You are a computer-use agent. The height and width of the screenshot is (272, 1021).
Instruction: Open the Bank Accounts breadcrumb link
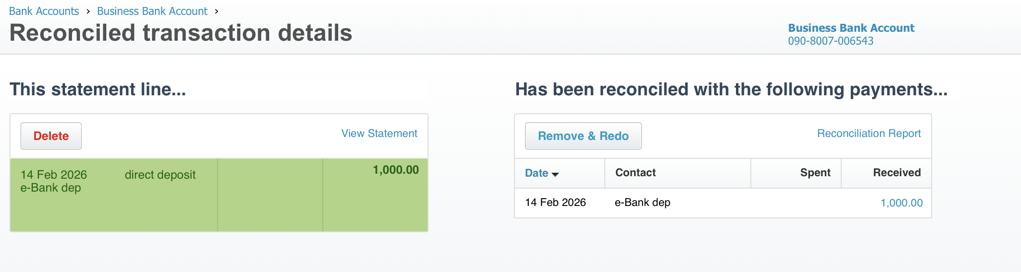(x=44, y=11)
